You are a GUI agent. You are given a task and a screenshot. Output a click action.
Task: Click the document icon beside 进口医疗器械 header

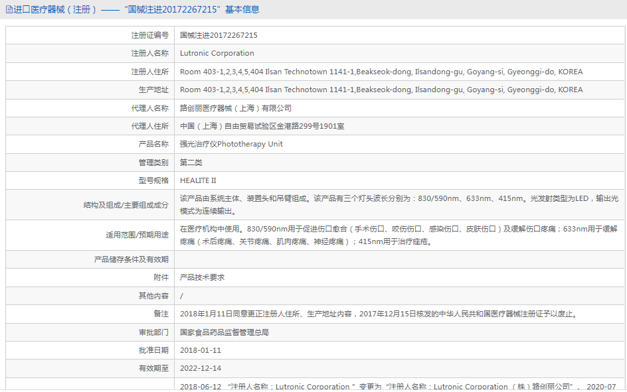coord(9,9)
